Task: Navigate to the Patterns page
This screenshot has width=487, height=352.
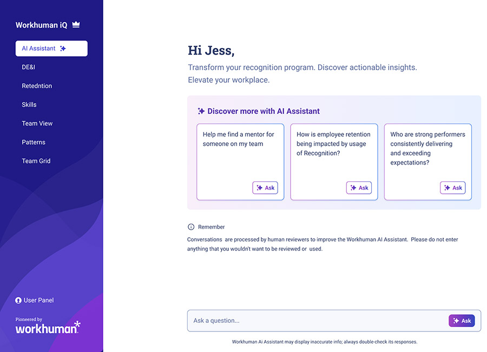Action: pyautogui.click(x=34, y=142)
